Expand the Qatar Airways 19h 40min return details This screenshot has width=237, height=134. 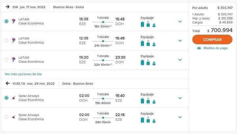(x=180, y=98)
